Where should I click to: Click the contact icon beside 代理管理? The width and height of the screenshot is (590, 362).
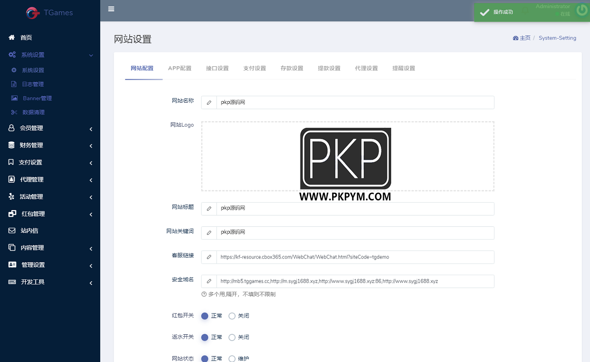coord(12,180)
